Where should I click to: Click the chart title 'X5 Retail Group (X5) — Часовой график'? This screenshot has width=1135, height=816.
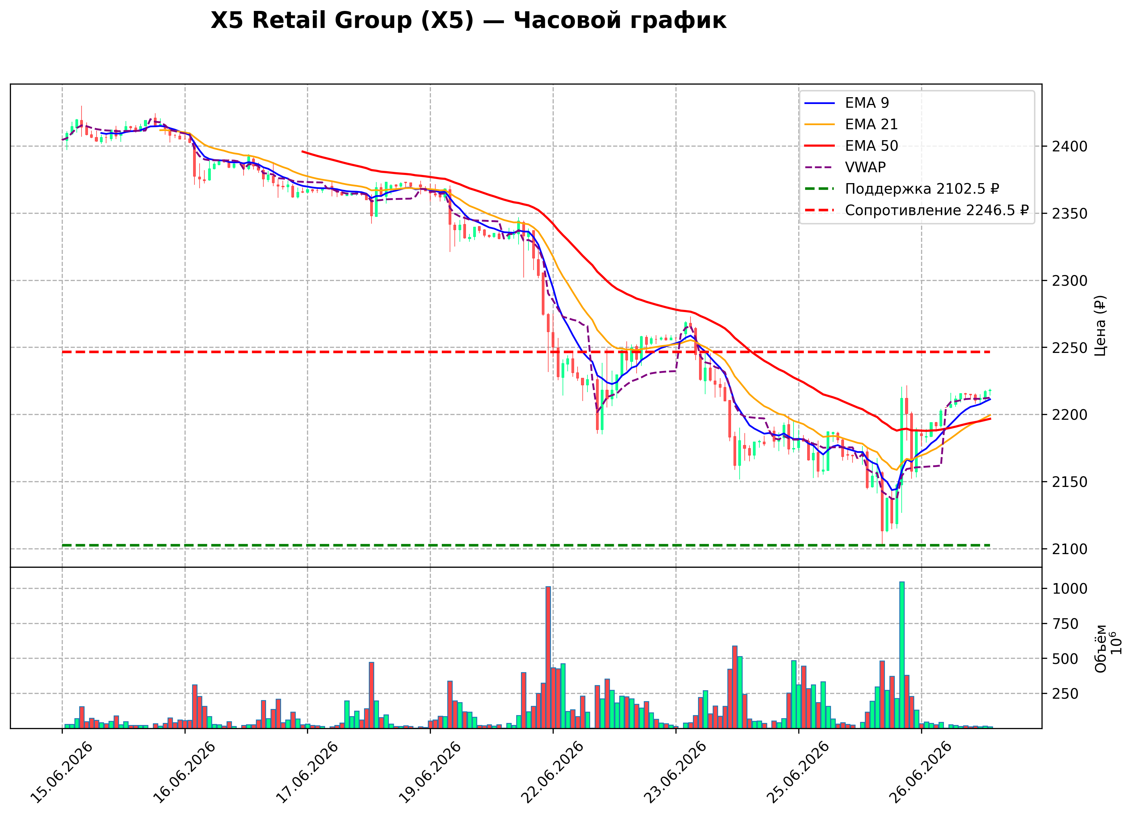468,20
